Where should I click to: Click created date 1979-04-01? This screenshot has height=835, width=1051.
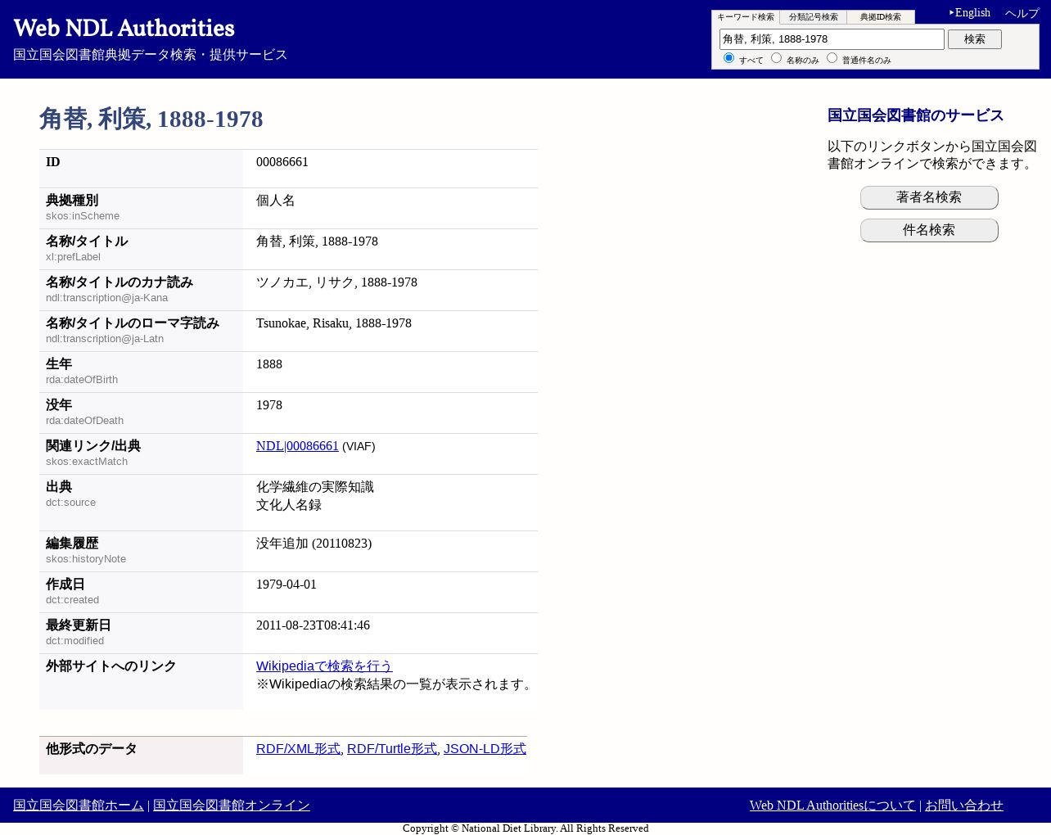coord(286,584)
